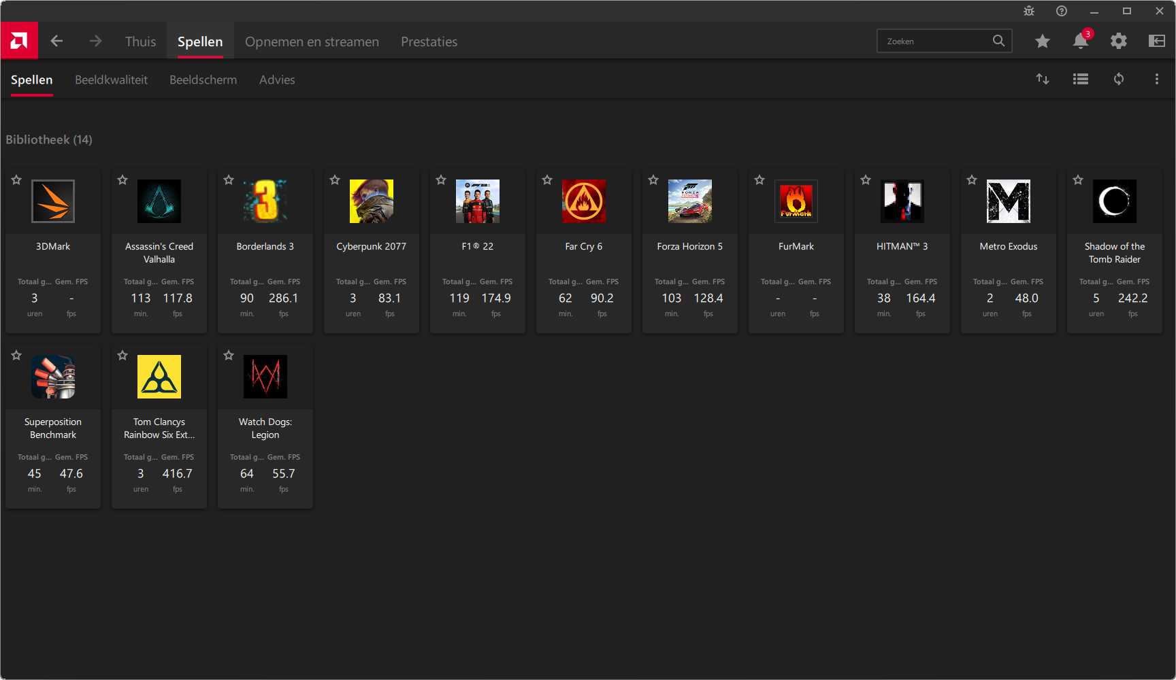Click Watch Dogs Legion 55.7 fps value
This screenshot has height=680, width=1176.
click(x=283, y=473)
